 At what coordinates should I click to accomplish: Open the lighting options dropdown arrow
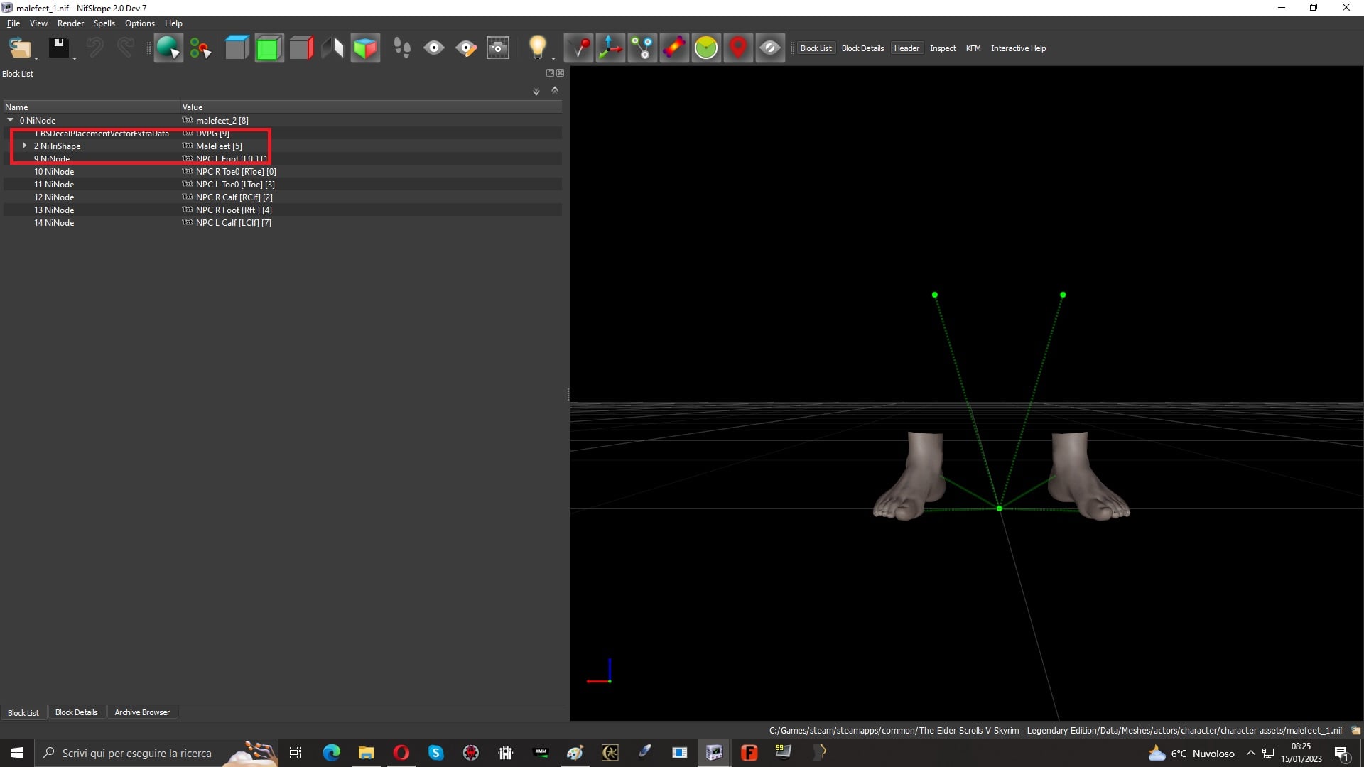pos(553,58)
